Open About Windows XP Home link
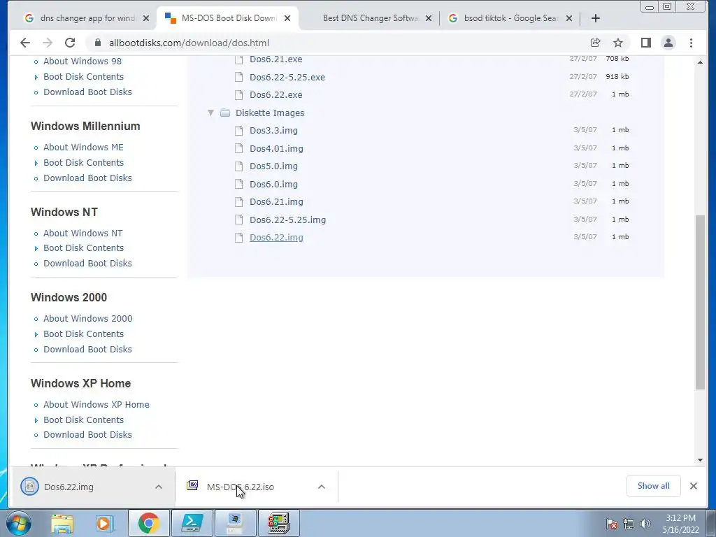This screenshot has width=716, height=537. (x=96, y=405)
